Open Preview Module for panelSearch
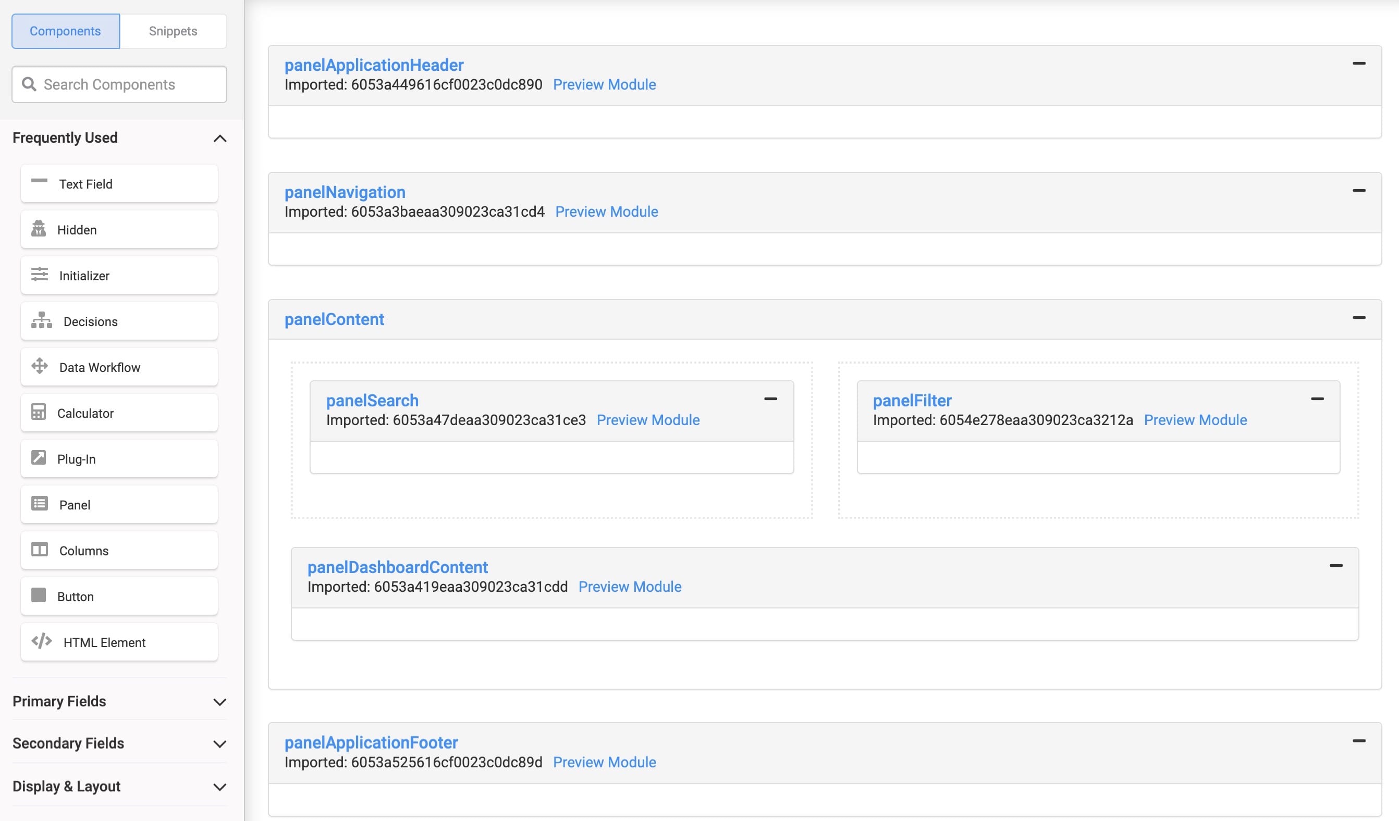Viewport: 1399px width, 821px height. pos(648,420)
